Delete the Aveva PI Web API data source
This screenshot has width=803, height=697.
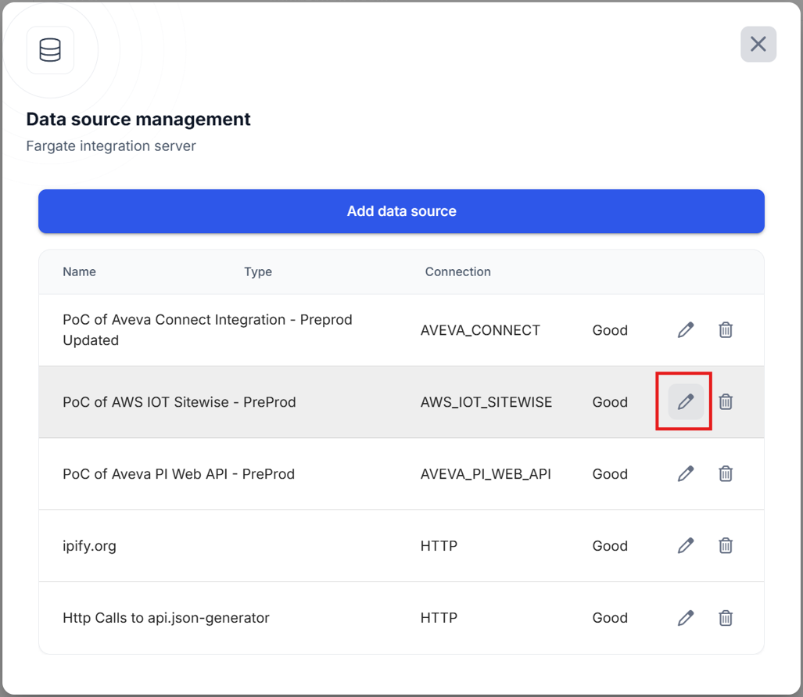pos(726,474)
